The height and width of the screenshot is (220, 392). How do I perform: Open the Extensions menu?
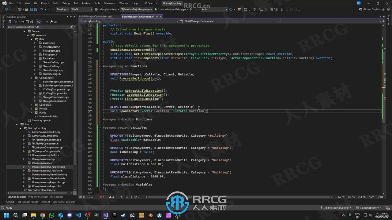click(x=109, y=3)
